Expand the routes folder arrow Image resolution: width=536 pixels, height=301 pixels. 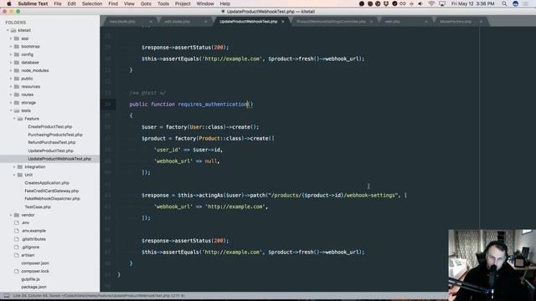[11, 94]
